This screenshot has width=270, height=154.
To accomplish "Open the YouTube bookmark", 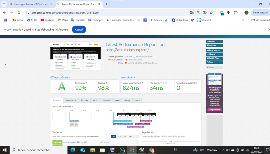I will click(x=47, y=20).
